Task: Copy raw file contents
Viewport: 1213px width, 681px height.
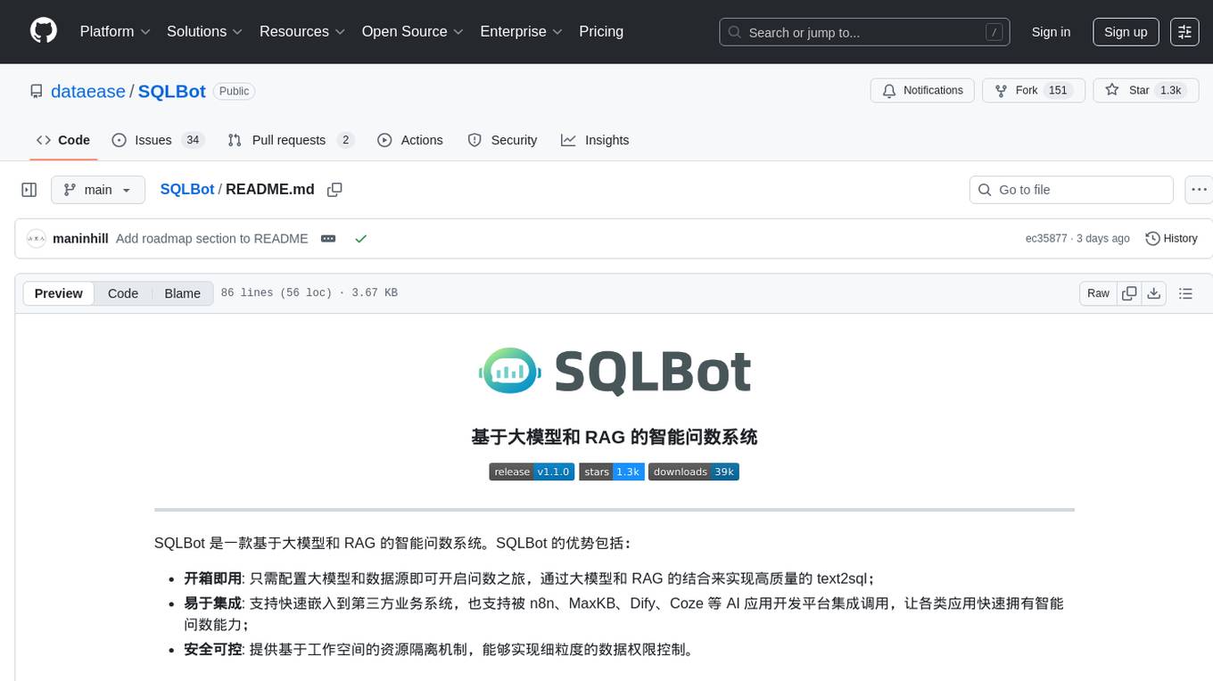Action: coord(1129,293)
